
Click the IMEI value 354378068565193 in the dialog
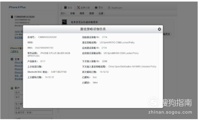(44, 48)
